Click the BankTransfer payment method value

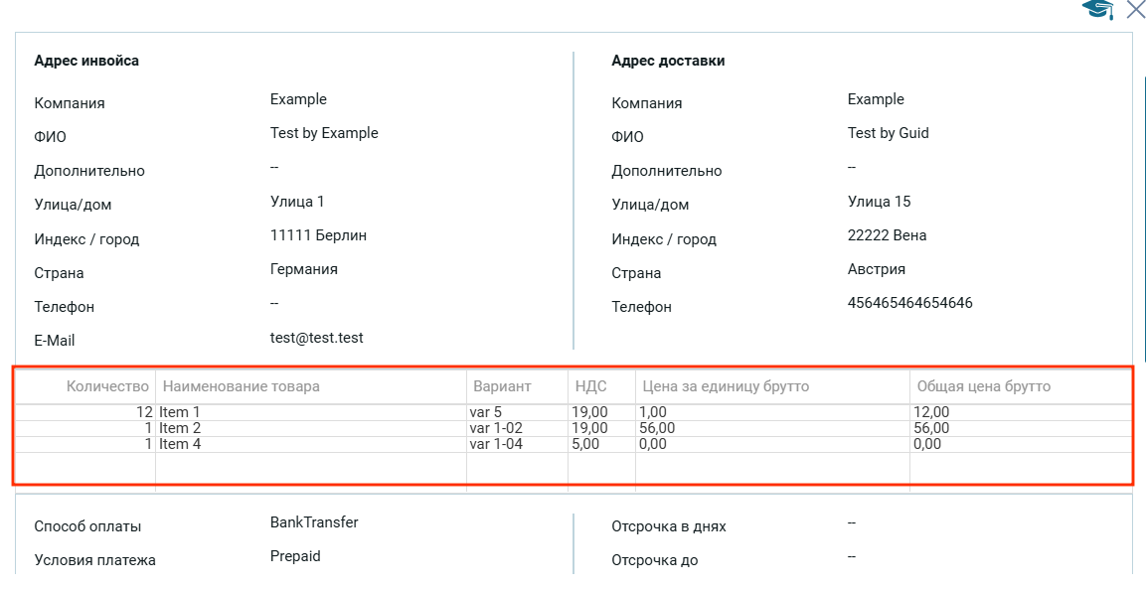point(314,522)
